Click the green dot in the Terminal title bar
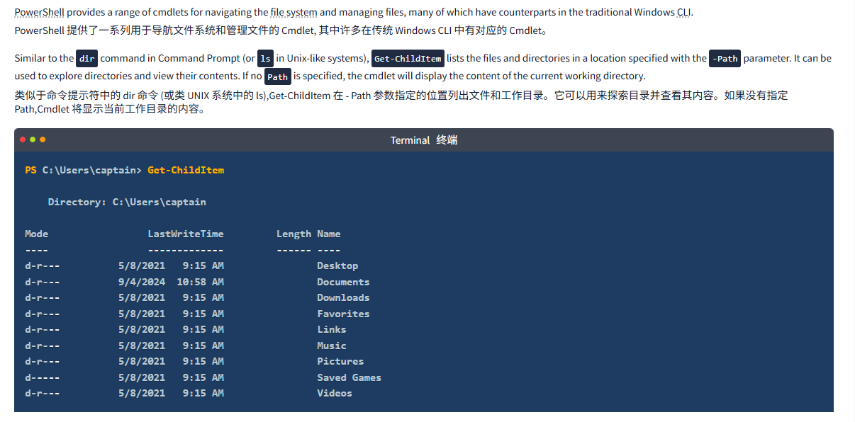The height and width of the screenshot is (422, 855). (x=33, y=139)
